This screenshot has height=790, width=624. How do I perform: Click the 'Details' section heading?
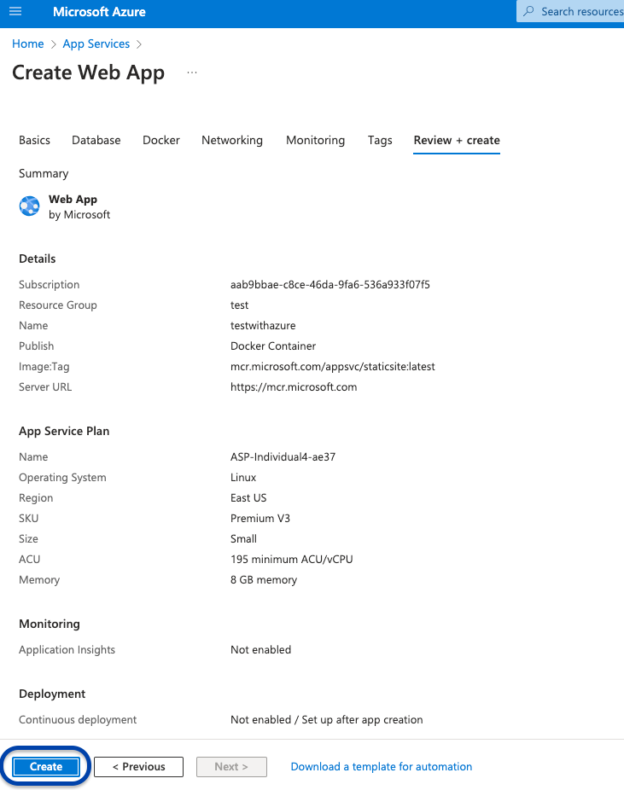point(38,258)
